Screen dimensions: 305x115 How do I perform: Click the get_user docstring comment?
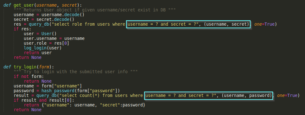click(x=95, y=10)
